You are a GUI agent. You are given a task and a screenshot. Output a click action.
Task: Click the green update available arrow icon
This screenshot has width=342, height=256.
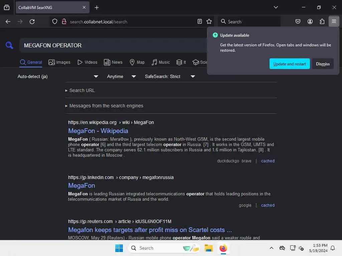click(215, 35)
